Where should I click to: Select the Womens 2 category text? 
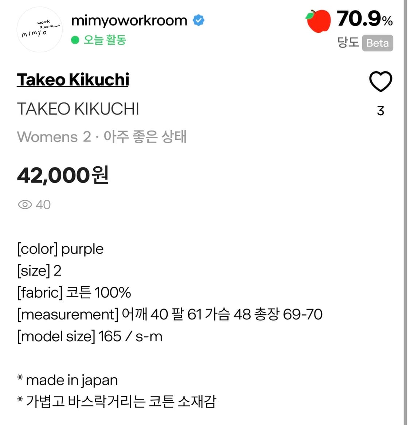[x=54, y=137]
